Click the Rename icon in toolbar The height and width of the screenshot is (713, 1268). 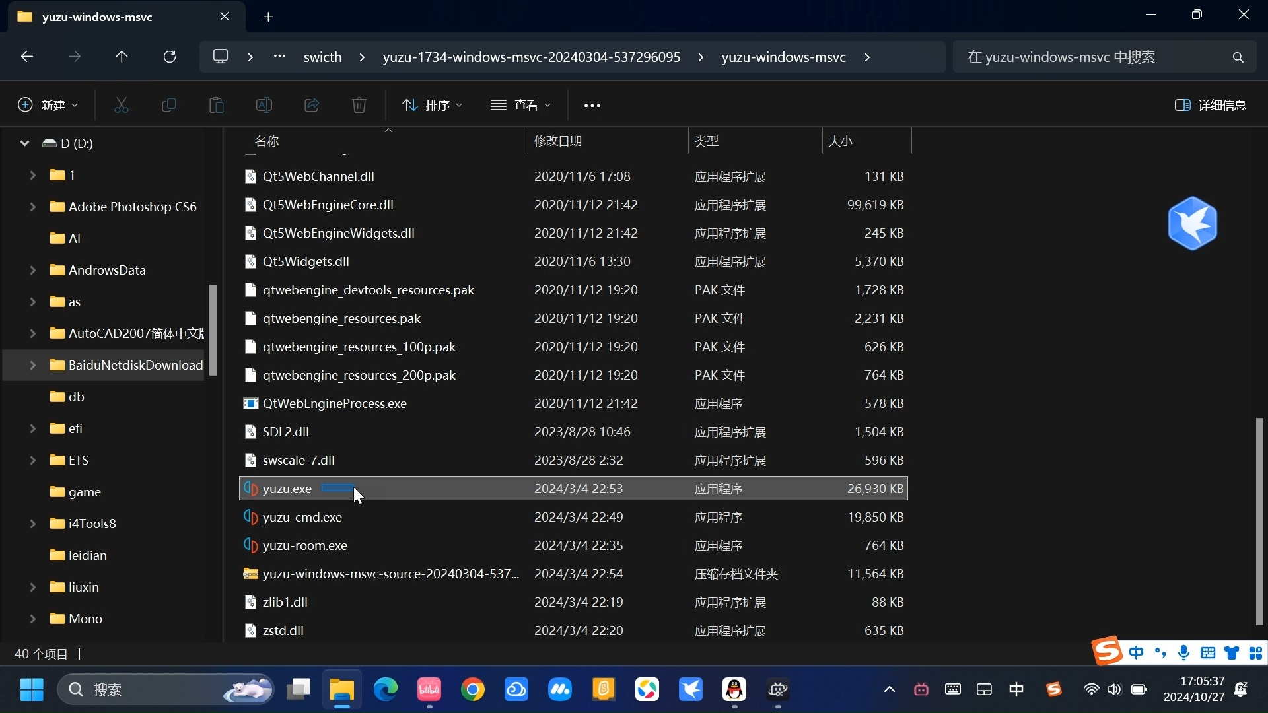(264, 105)
